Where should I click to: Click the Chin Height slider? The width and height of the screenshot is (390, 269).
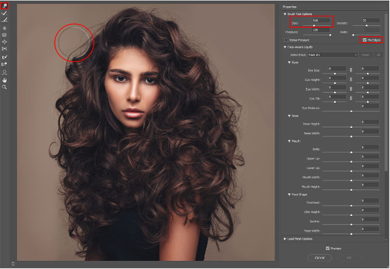pyautogui.click(x=351, y=215)
